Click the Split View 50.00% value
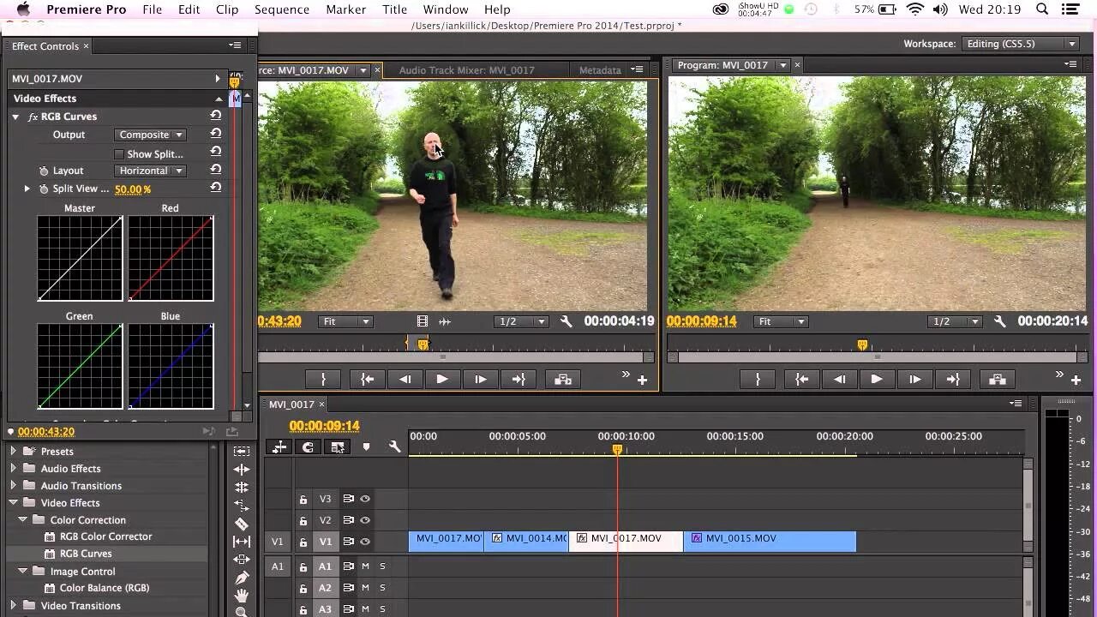Screen dimensions: 1097x617 (x=133, y=189)
